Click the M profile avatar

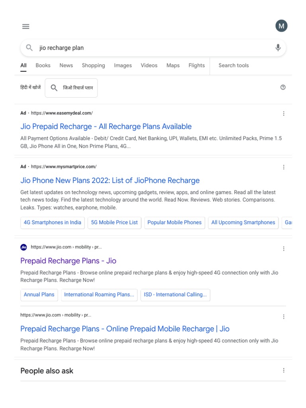pyautogui.click(x=281, y=26)
